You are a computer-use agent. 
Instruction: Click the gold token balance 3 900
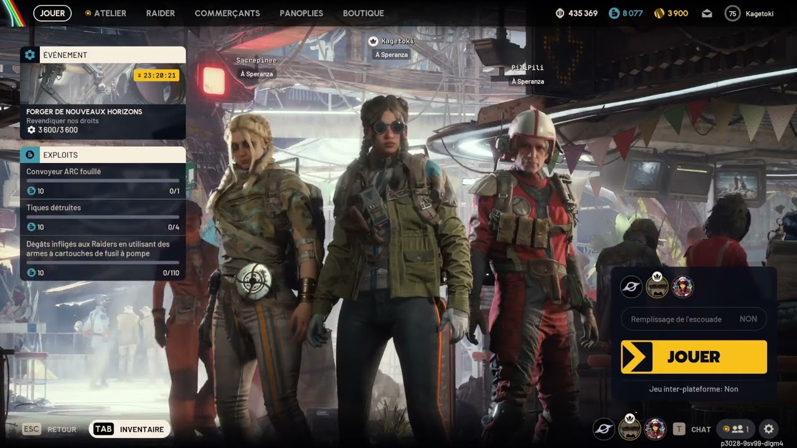(671, 13)
